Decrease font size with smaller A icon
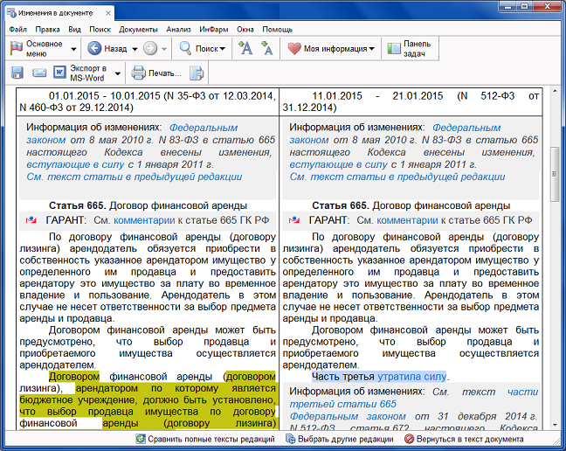Viewport: 566px width, 451px height. click(x=267, y=49)
